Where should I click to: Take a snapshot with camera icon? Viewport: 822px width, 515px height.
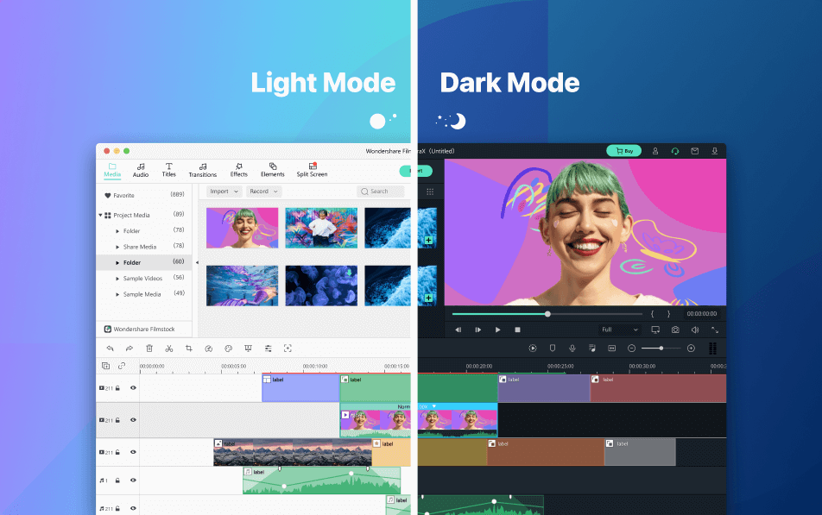click(x=675, y=330)
